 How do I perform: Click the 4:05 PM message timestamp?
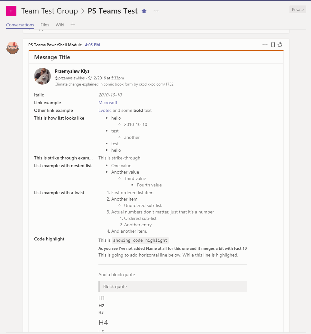(92, 45)
